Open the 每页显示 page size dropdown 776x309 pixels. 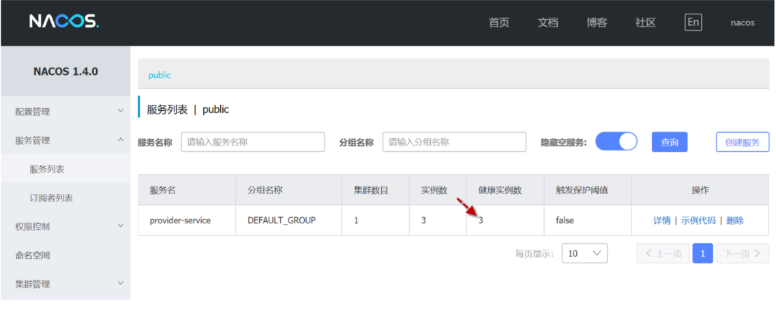584,253
